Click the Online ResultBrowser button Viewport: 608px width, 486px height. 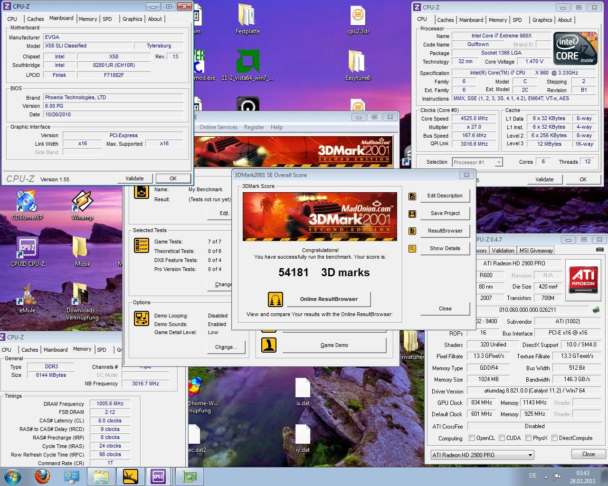point(329,299)
